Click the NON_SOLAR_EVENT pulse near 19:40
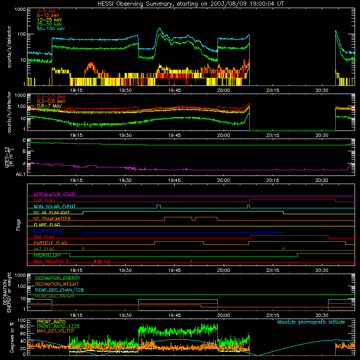The height and width of the screenshot is (360, 360). [158, 207]
